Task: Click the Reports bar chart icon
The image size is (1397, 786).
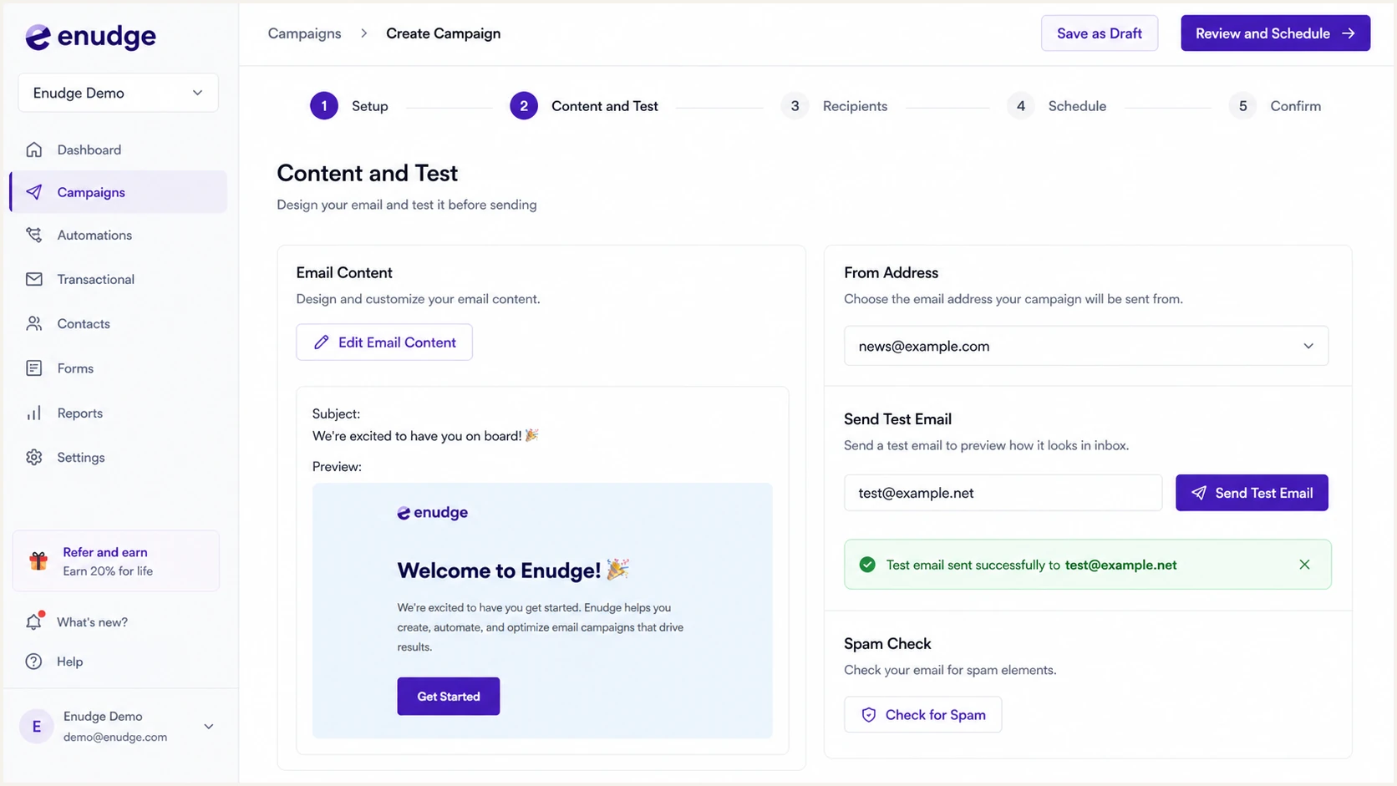Action: [x=34, y=413]
